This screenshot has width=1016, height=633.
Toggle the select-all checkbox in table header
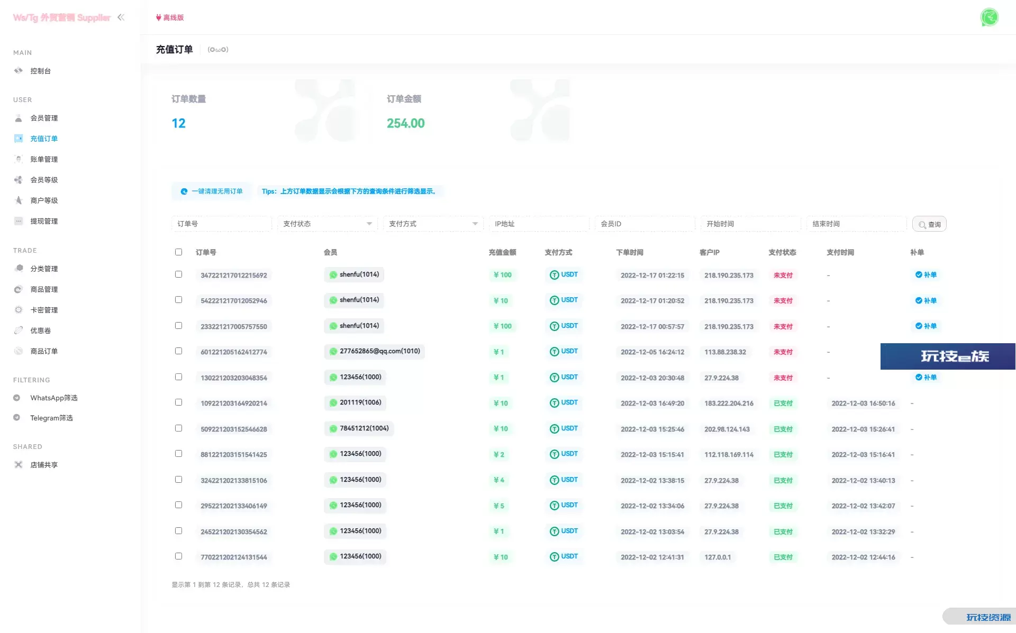178,252
